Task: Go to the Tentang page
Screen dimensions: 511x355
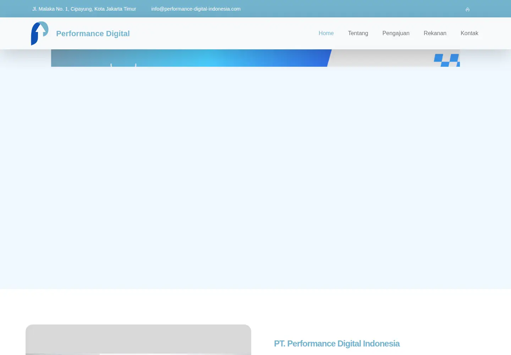Action: (x=358, y=33)
